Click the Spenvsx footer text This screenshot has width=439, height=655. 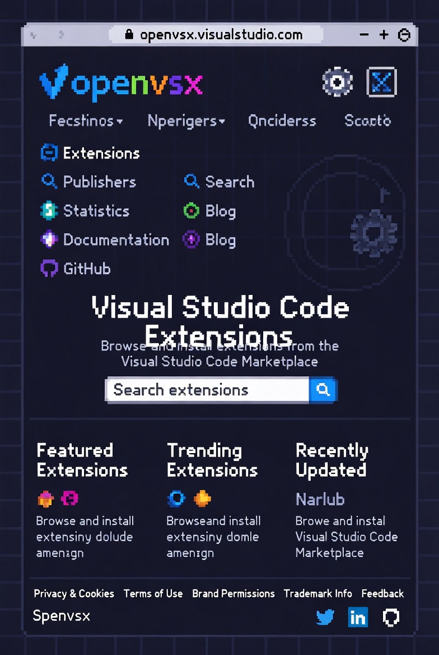tap(62, 616)
